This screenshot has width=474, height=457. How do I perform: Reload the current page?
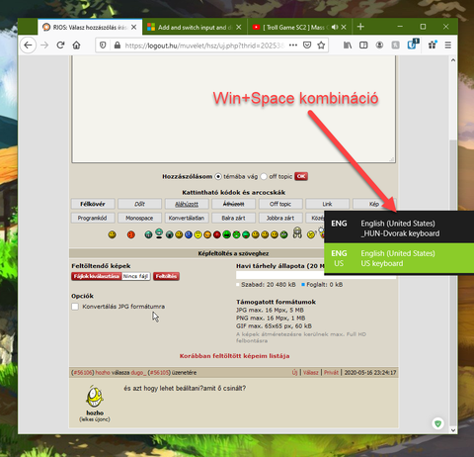pos(60,46)
